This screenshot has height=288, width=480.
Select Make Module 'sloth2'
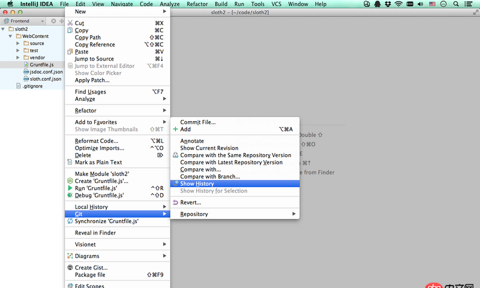[x=118, y=173]
